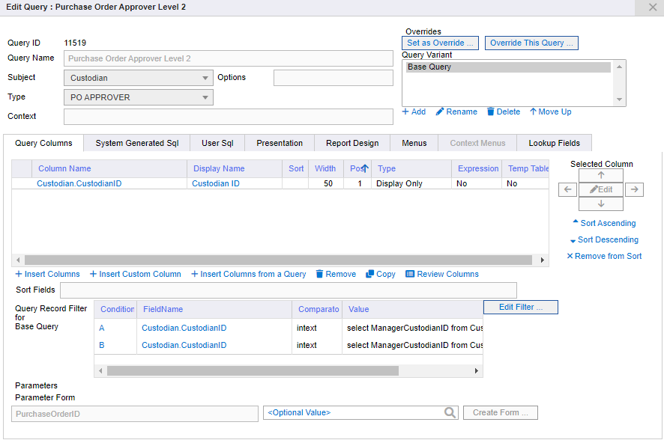Move Up the selected variant
Screen dimensions: 664x443
[x=550, y=111]
